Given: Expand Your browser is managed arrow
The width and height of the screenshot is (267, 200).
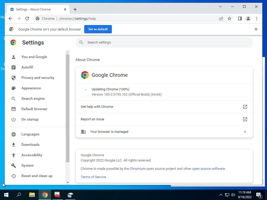Looking at the screenshot, I should point(245,132).
